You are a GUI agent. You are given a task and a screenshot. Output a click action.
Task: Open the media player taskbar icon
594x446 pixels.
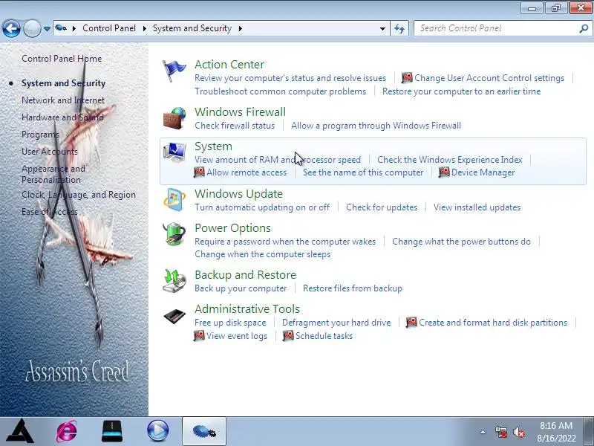tap(158, 431)
